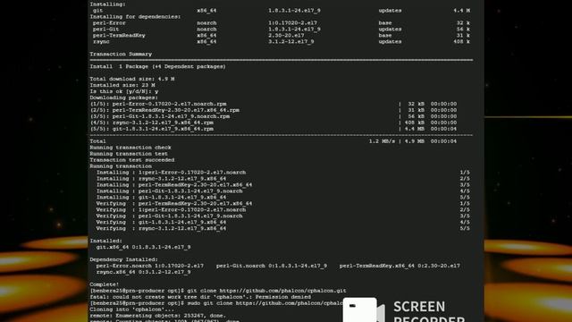The height and width of the screenshot is (322, 572).
Task: Click 'Installing : 1:perl-Error-0.17020-2.el7.noarch' line
Action: tap(171, 172)
